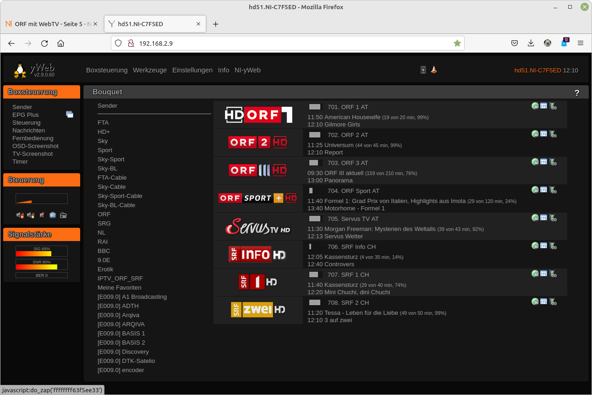This screenshot has width=592, height=395.
Task: Click the volume level bar in Steuerung
Action: pyautogui.click(x=42, y=199)
